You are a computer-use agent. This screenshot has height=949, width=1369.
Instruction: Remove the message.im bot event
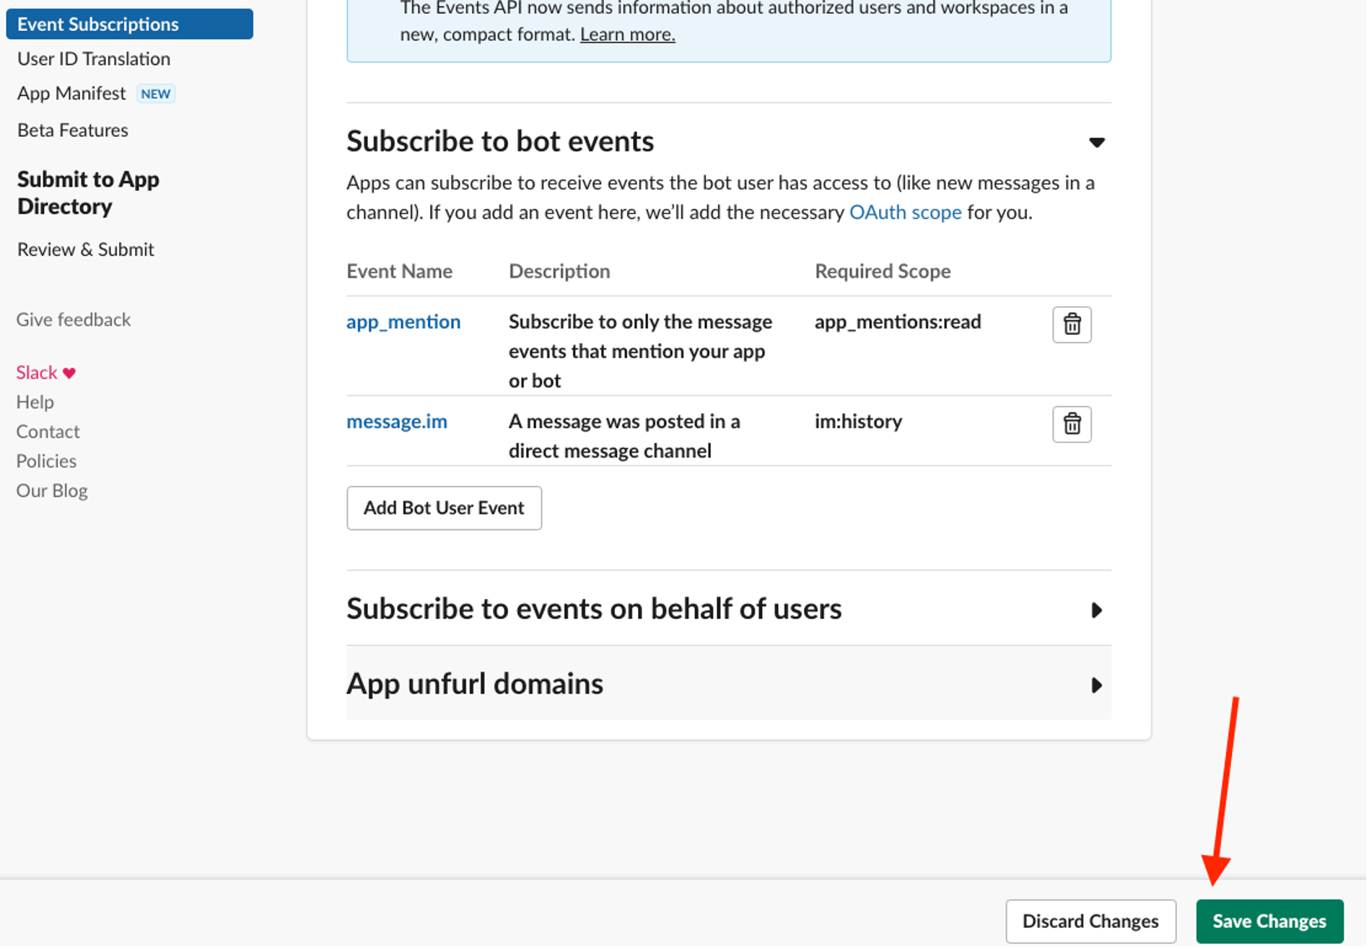pyautogui.click(x=1072, y=424)
